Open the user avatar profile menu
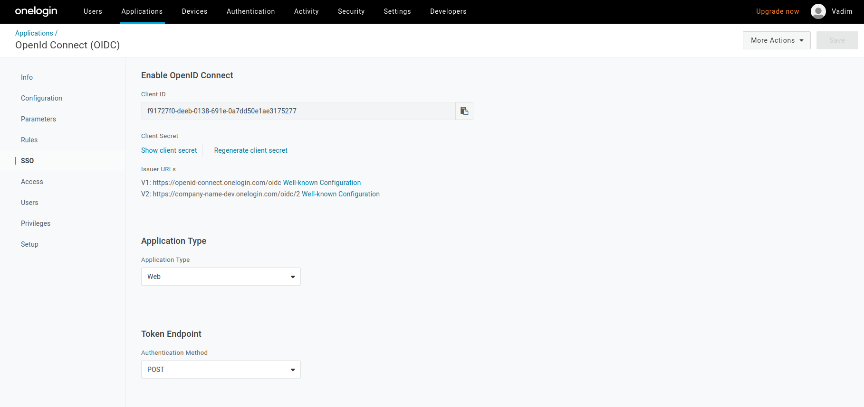864x407 pixels. click(818, 11)
